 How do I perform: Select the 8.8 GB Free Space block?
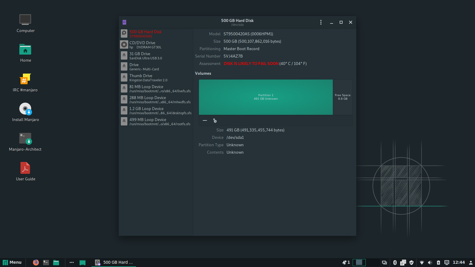(343, 97)
